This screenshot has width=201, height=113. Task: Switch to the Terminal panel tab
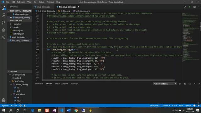75,84
